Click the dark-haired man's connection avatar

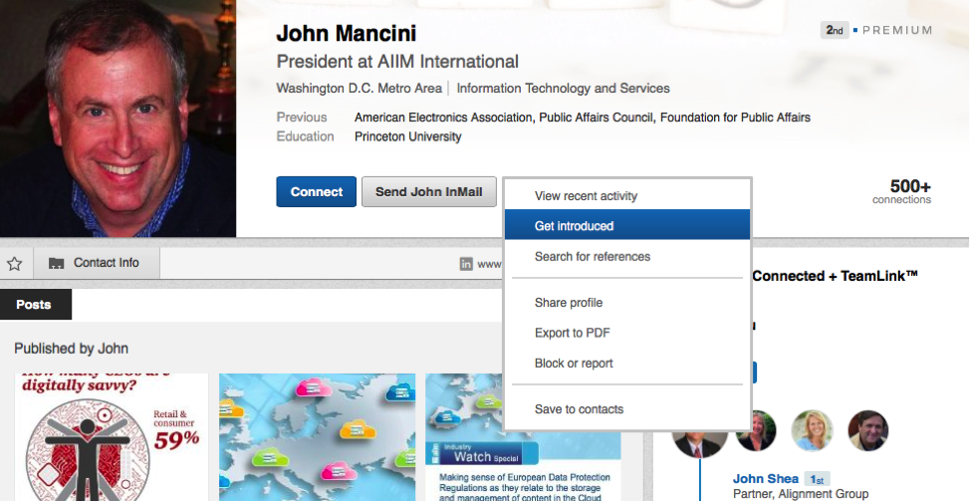pyautogui.click(x=868, y=430)
